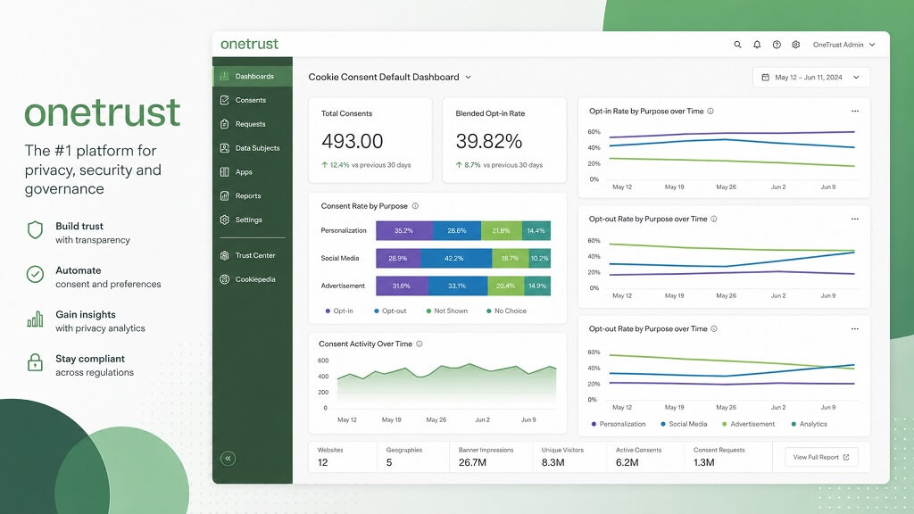The width and height of the screenshot is (914, 514).
Task: Click the Cookiepedia sidebar icon
Action: click(x=224, y=279)
